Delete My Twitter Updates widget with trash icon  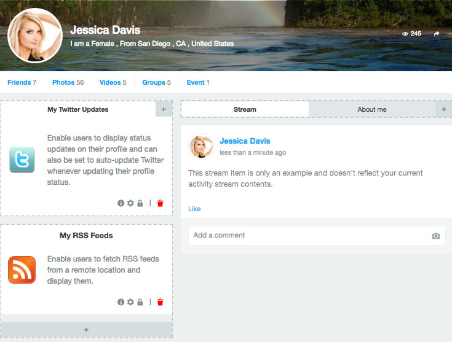coord(161,203)
